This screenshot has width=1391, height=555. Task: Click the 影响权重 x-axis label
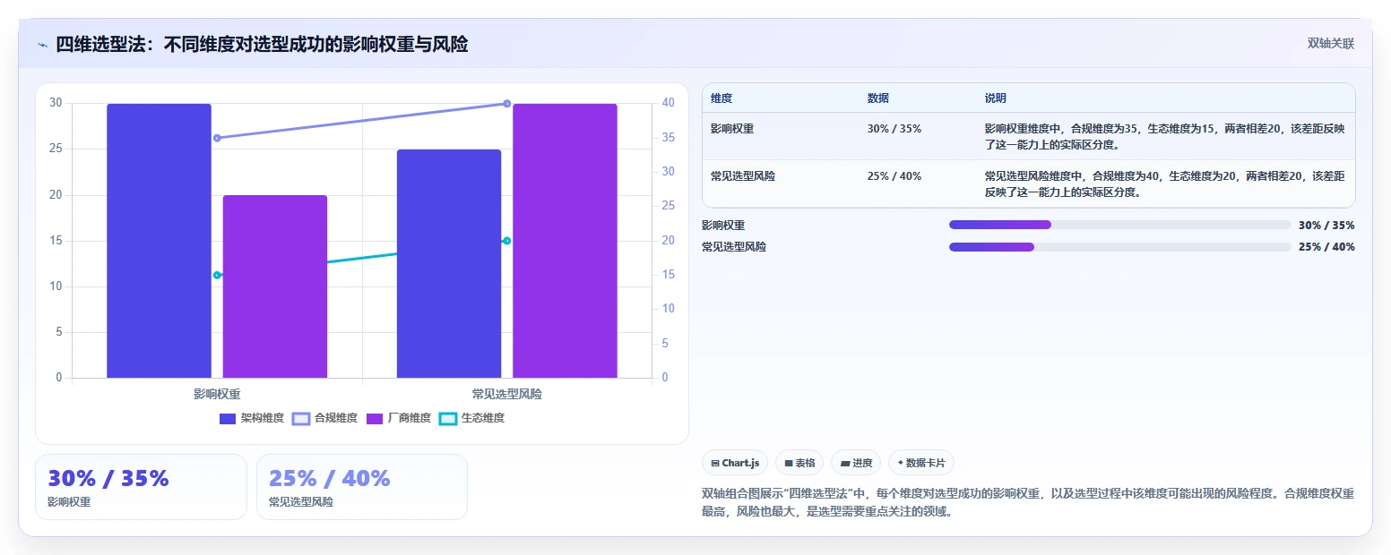pyautogui.click(x=217, y=394)
